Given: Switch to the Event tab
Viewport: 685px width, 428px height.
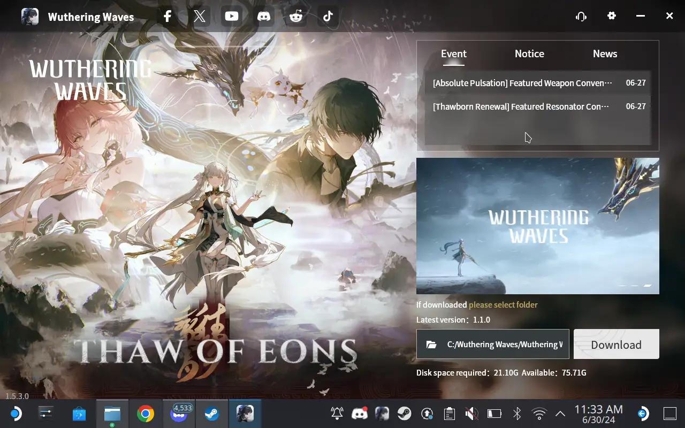Looking at the screenshot, I should (x=453, y=54).
